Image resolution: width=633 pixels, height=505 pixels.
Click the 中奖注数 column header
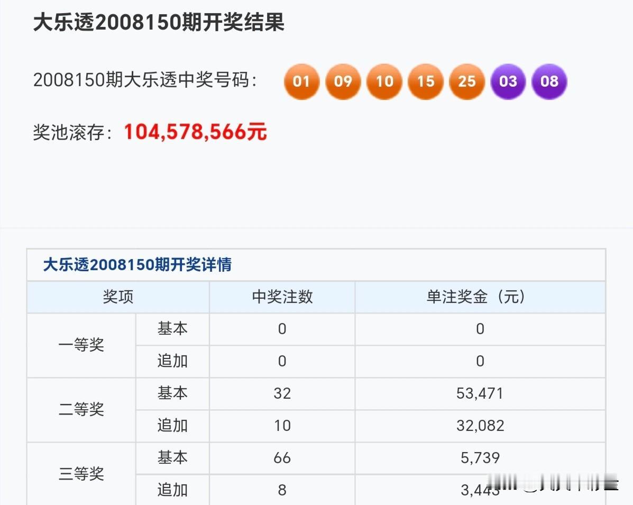point(282,297)
